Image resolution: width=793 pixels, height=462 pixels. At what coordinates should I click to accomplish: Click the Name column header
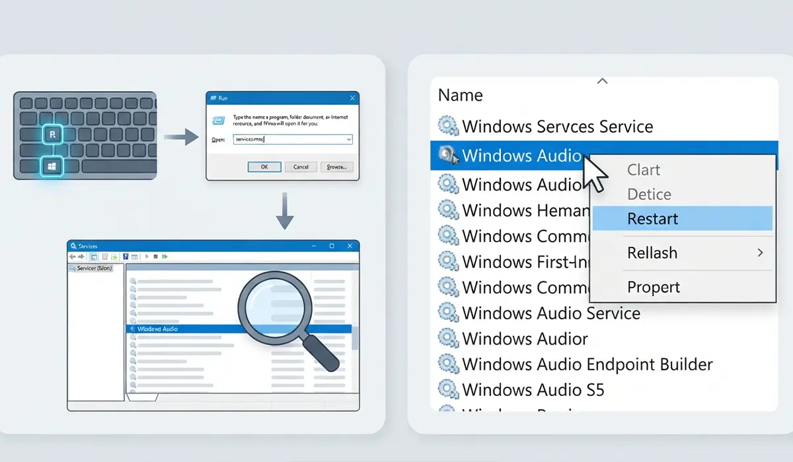click(461, 95)
